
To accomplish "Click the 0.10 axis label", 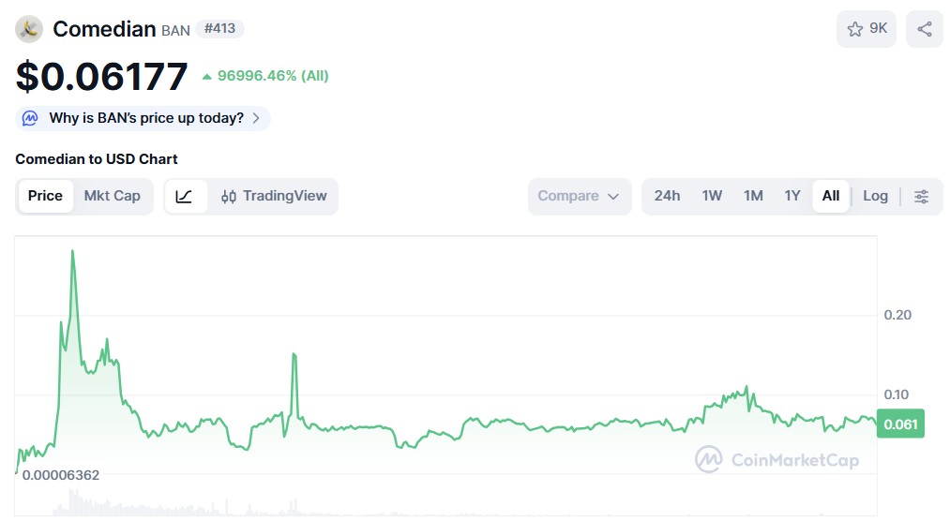I will [x=897, y=394].
